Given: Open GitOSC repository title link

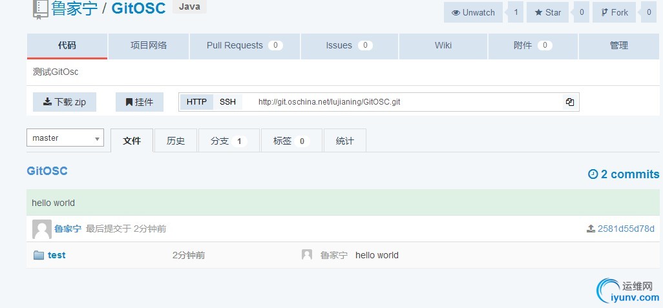Looking at the screenshot, I should 138,8.
